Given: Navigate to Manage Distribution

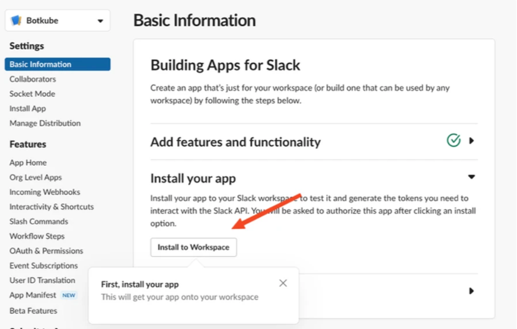Looking at the screenshot, I should (x=45, y=123).
